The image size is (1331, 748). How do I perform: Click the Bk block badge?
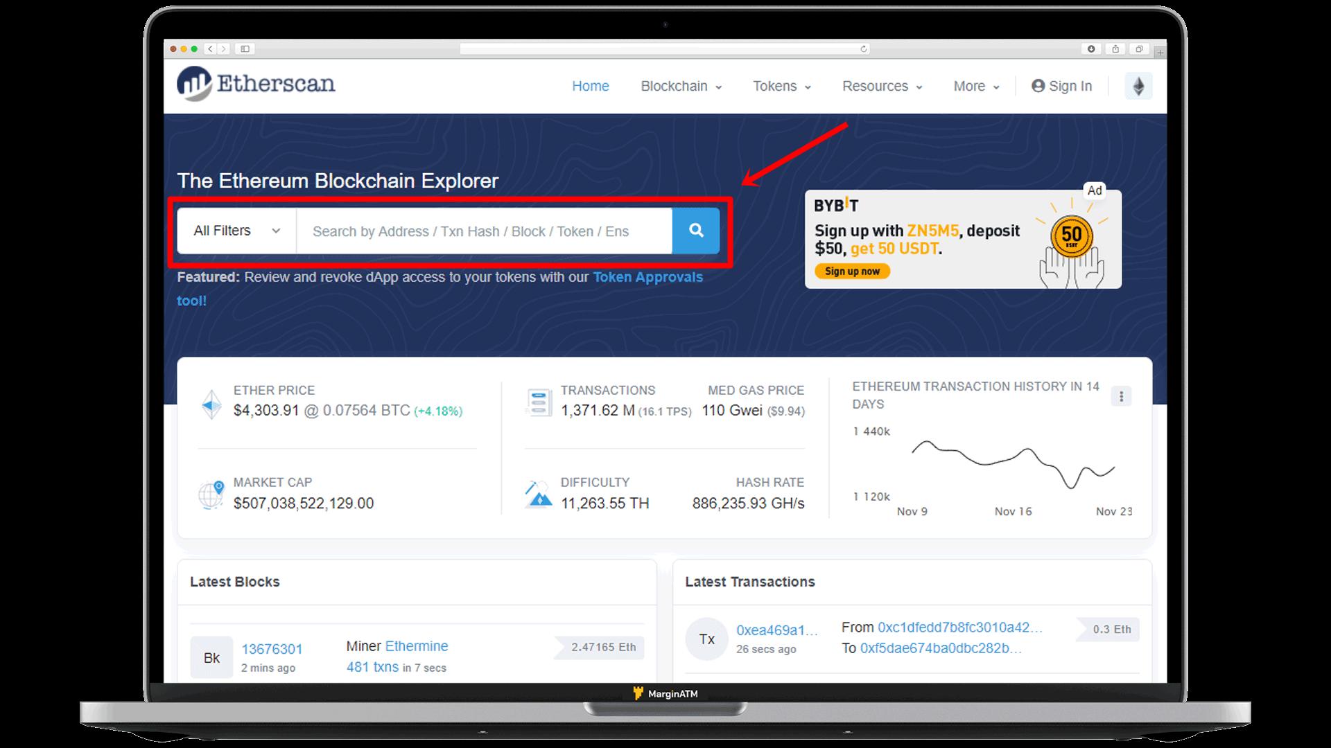211,657
